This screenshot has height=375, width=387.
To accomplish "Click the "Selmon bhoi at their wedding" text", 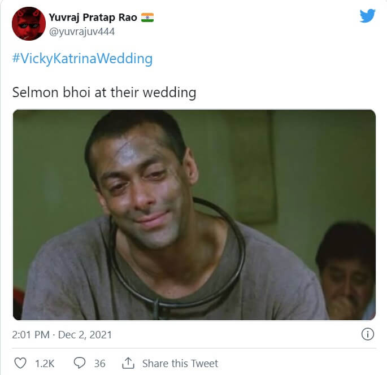I will [104, 92].
